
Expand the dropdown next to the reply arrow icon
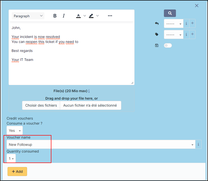174,24
